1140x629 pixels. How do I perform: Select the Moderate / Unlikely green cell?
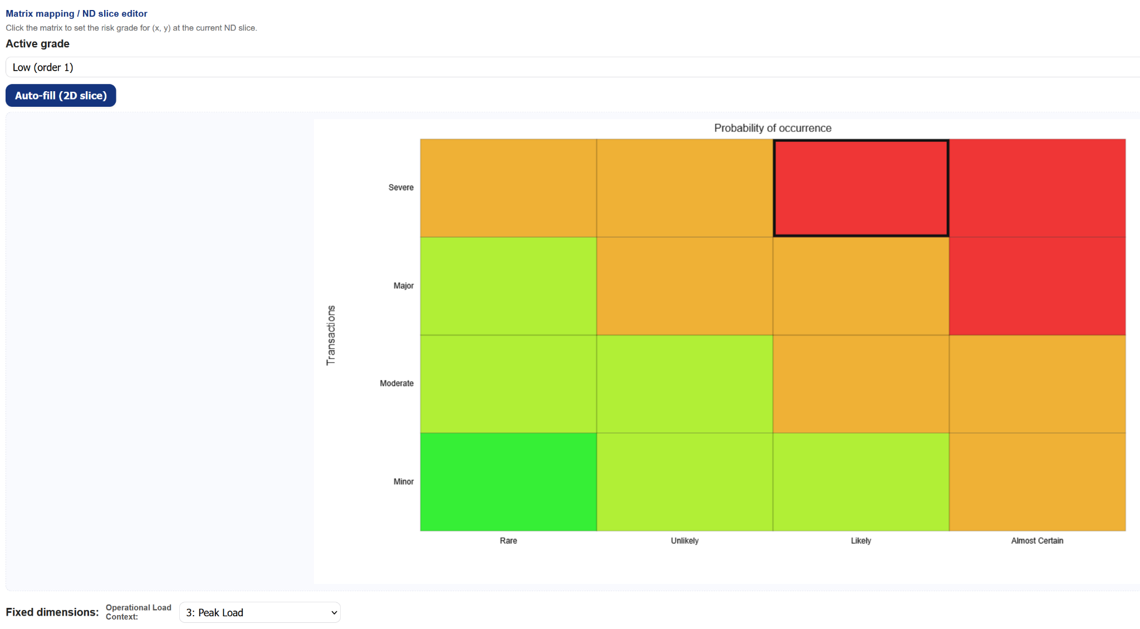coord(685,384)
